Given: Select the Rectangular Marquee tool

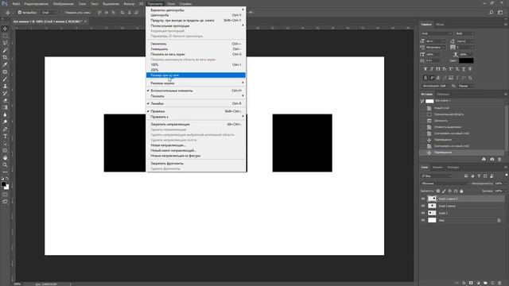Looking at the screenshot, I should coord(5,36).
